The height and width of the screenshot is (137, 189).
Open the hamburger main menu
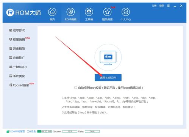[169, 6]
